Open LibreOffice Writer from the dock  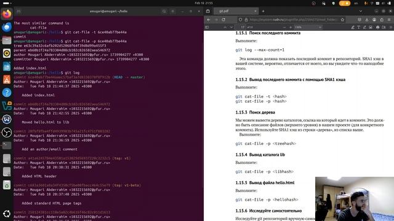[7, 66]
